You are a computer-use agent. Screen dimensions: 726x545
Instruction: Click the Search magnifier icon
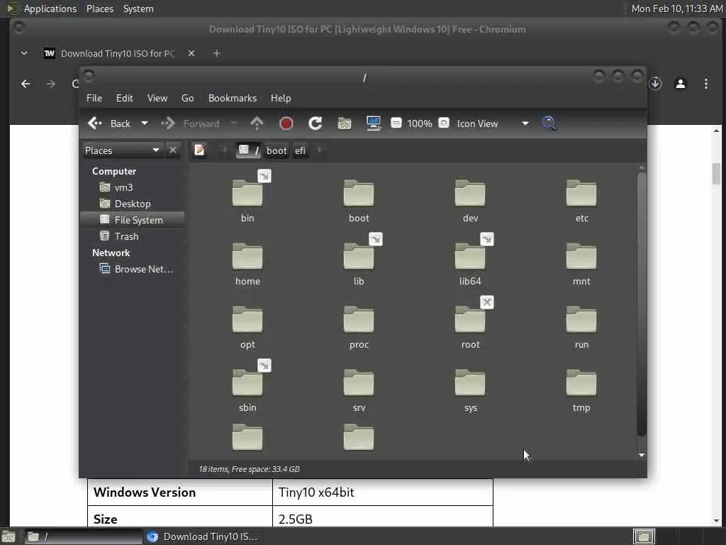pos(549,123)
